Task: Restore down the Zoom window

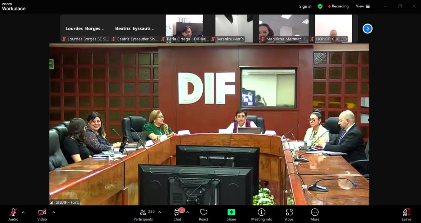Action: click(x=400, y=6)
